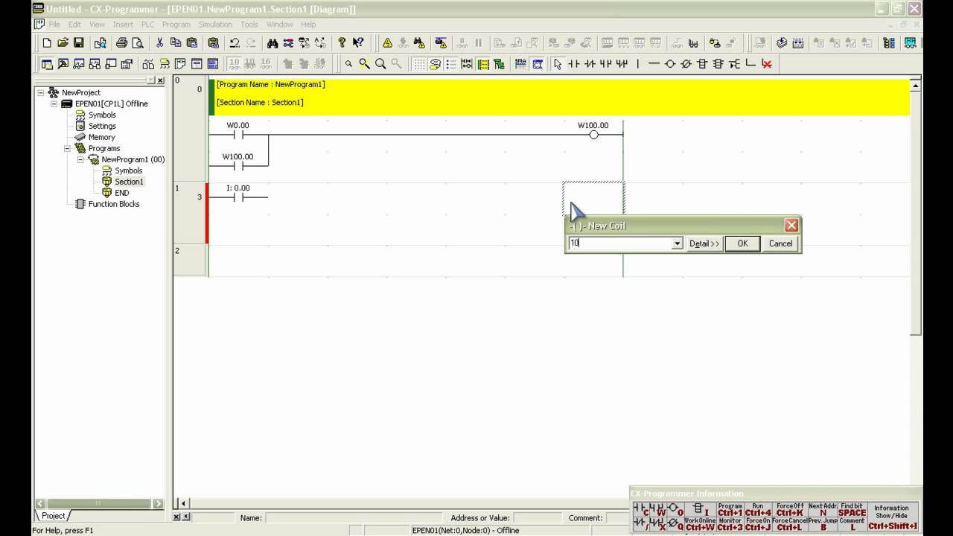953x536 pixels.
Task: Click Cancel in the New Coil dialog
Action: (780, 243)
